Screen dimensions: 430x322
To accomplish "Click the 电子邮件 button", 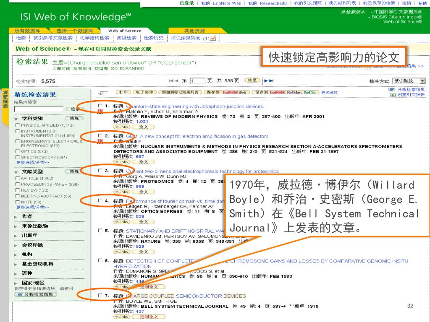I will pos(145,92).
